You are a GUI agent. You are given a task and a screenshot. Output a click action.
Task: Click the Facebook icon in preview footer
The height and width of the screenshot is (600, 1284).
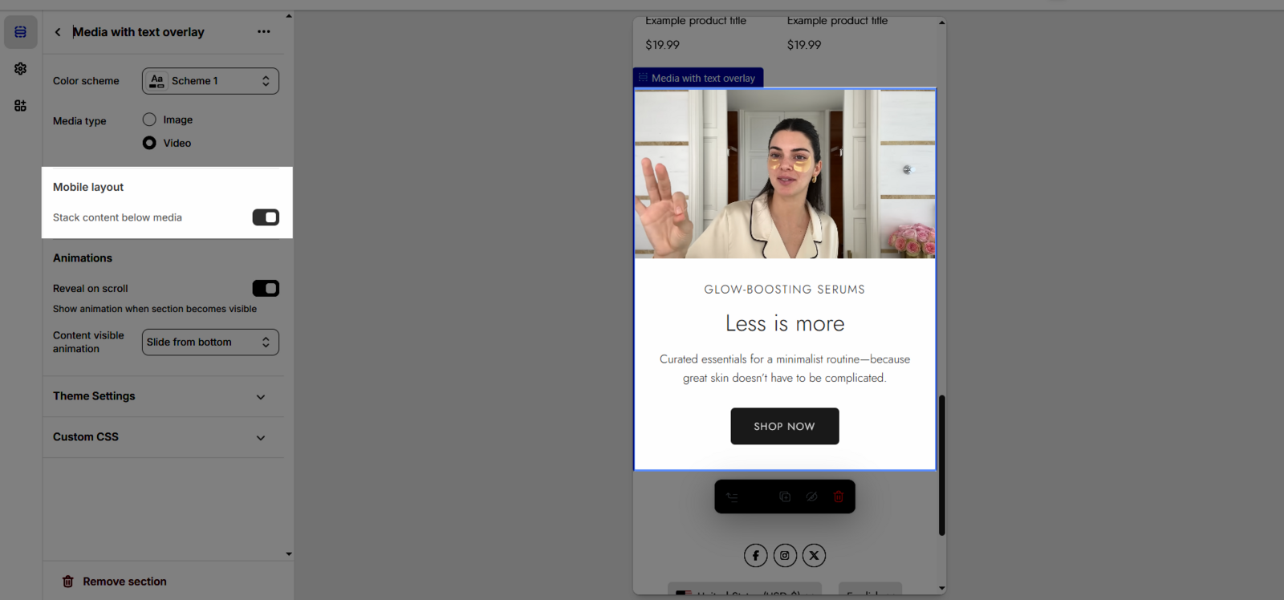tap(755, 555)
